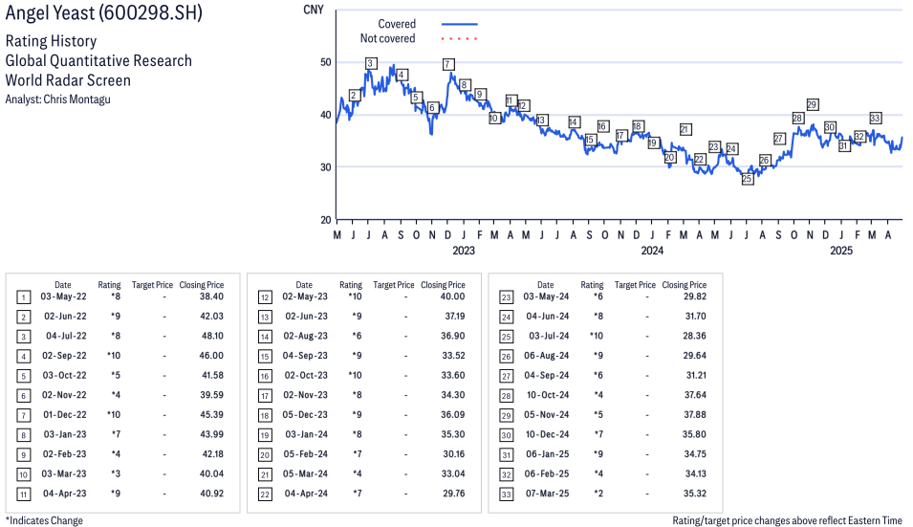Click chart marker 7 at the December 2022 peak
Screen dimensions: 913x527
(x=447, y=64)
